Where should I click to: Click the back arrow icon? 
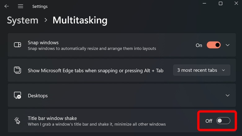(x=7, y=6)
